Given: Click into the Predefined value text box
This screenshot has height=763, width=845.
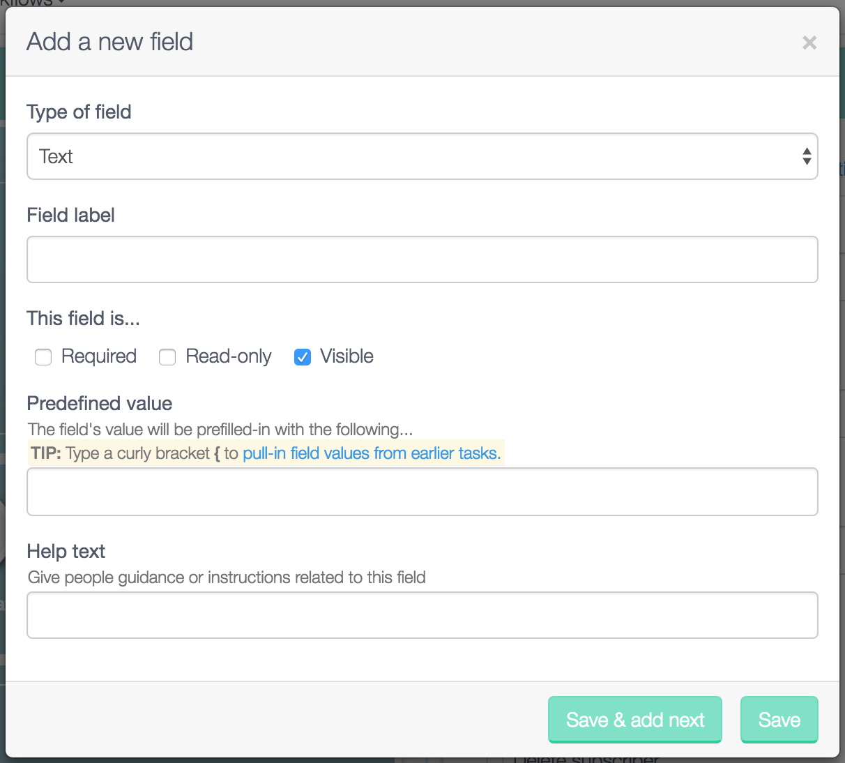Looking at the screenshot, I should click(422, 492).
